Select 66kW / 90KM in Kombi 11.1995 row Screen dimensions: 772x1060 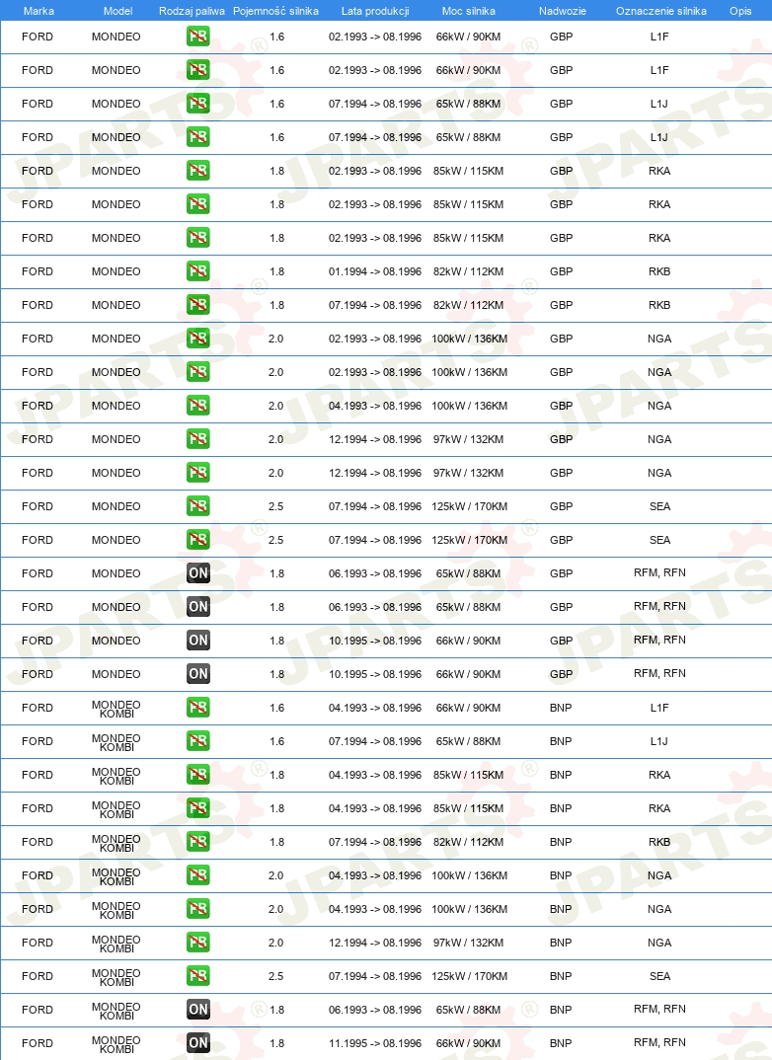point(469,1043)
